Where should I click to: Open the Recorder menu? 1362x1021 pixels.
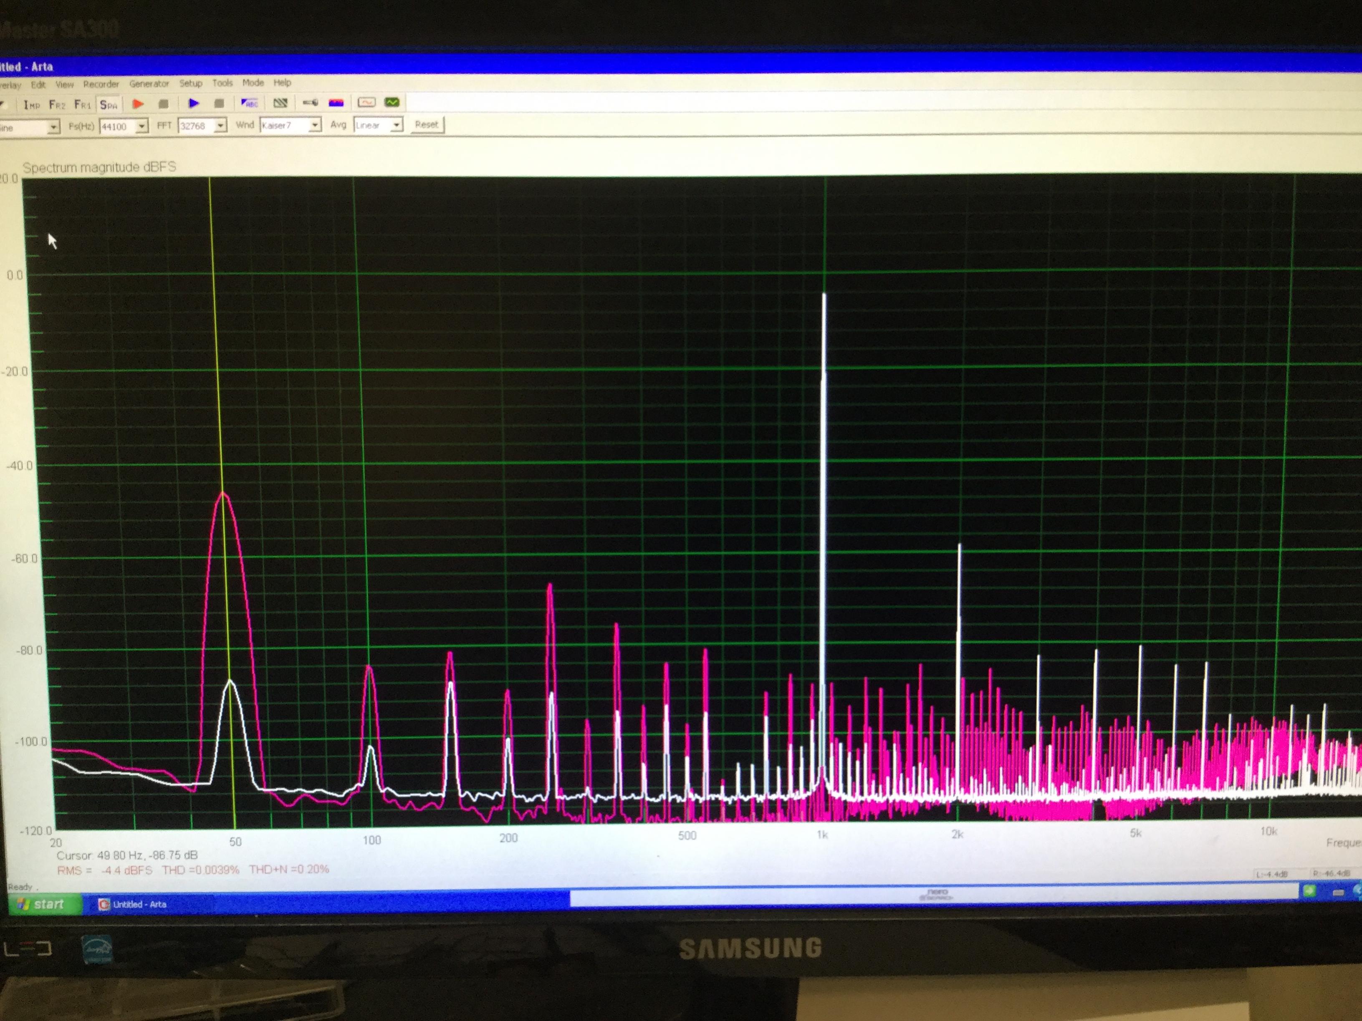pos(101,84)
